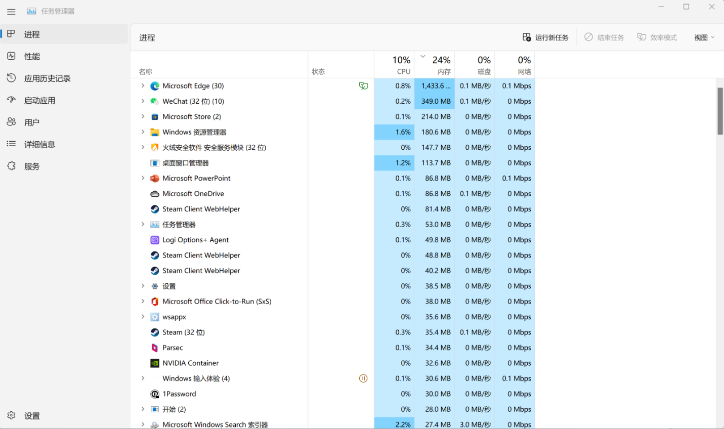This screenshot has height=429, width=724.
Task: Expand the wsappx process group
Action: coord(143,317)
